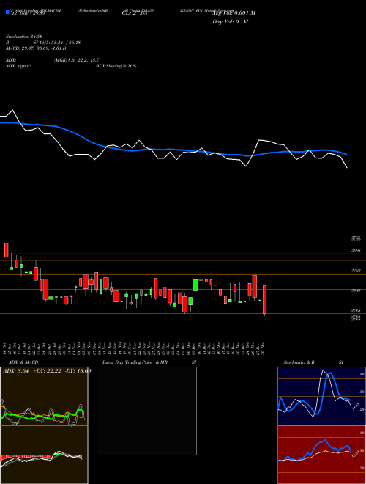Click the ADX chart panel with green line
Viewport: 366px width, 484px height.
point(44,396)
